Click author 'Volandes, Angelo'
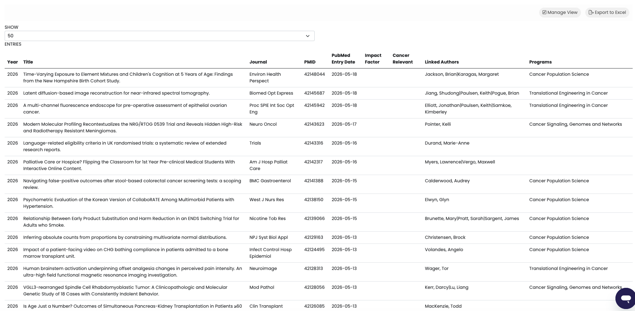Image resolution: width=635 pixels, height=311 pixels. [444, 249]
